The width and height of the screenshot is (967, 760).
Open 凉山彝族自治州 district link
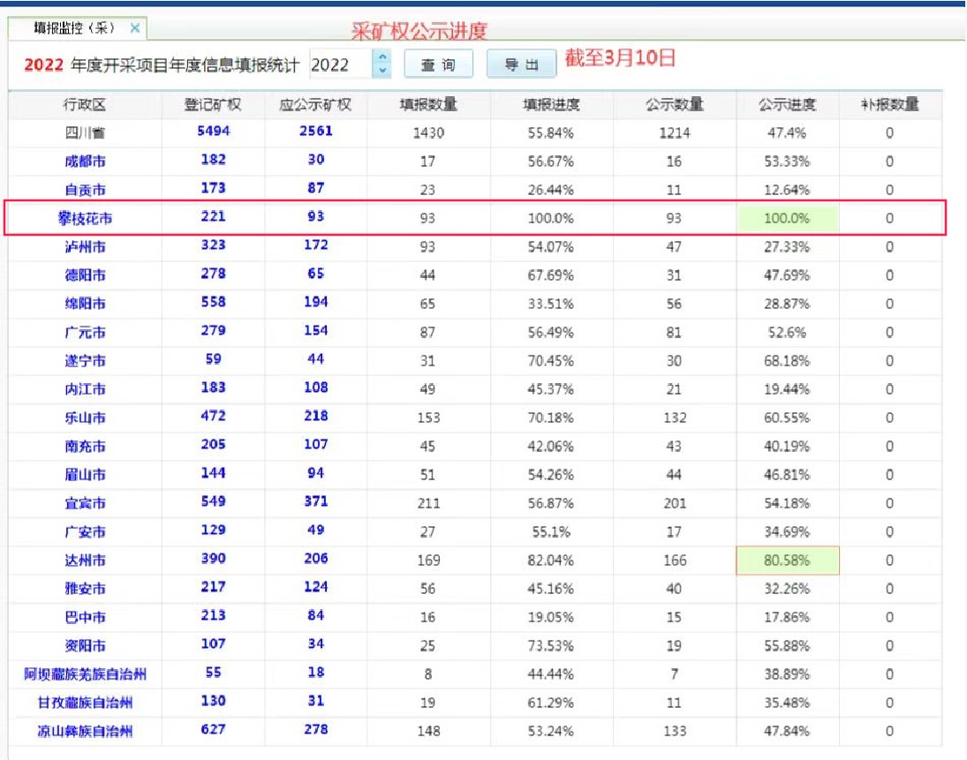(x=85, y=731)
